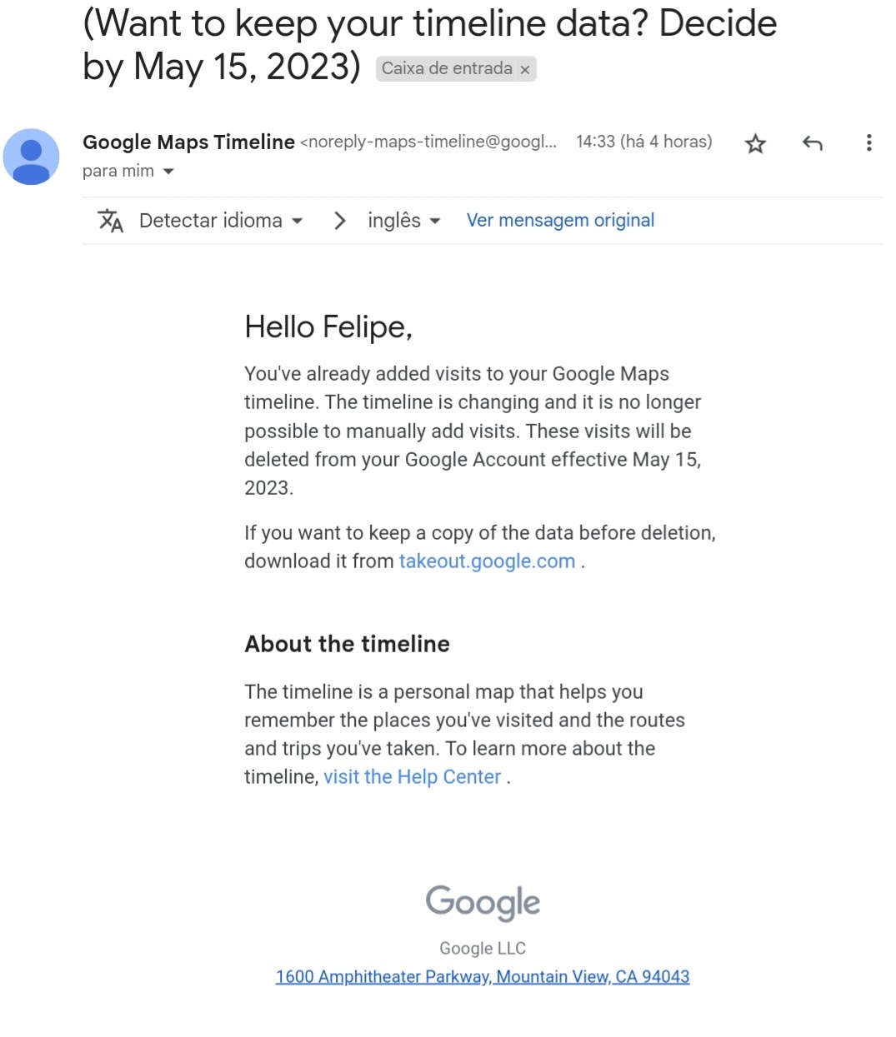
Task: Star this Google Maps Timeline email
Action: coord(755,143)
